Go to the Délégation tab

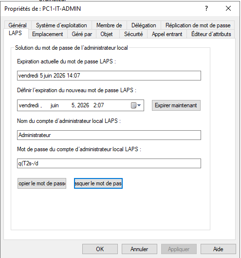tap(144, 25)
